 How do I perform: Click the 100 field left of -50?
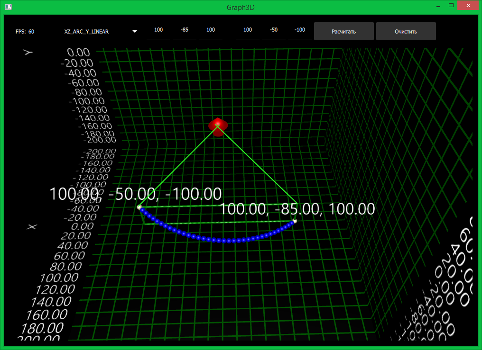[248, 31]
